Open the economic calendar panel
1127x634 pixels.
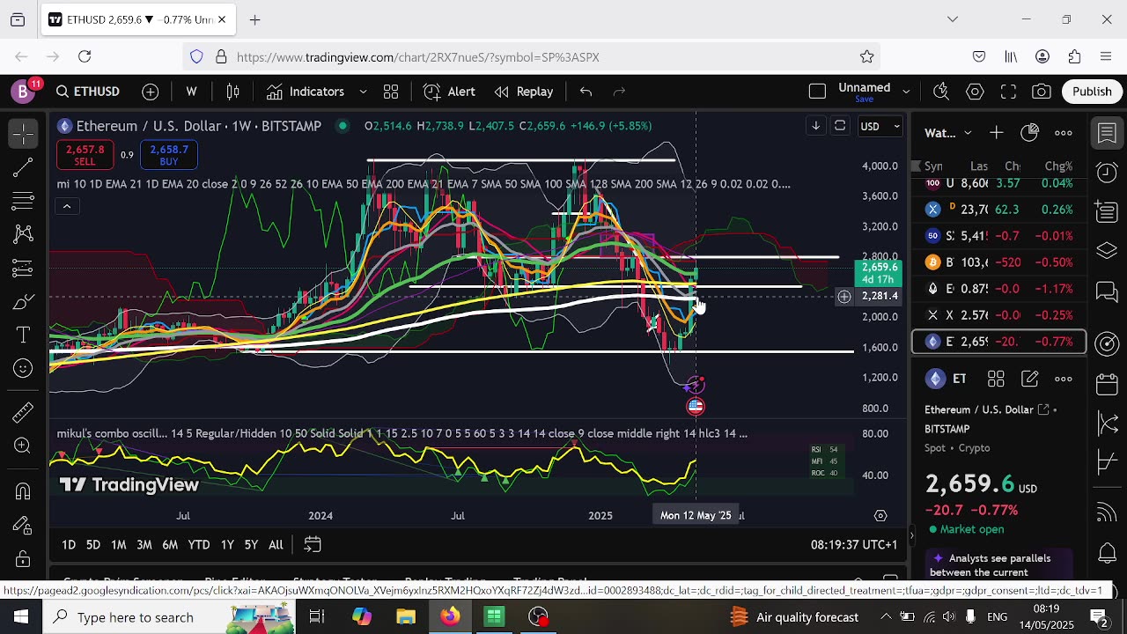[x=1108, y=384]
